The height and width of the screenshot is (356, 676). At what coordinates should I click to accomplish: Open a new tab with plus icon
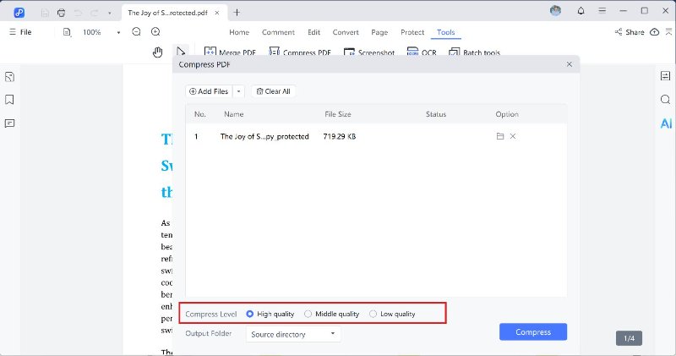click(x=237, y=13)
